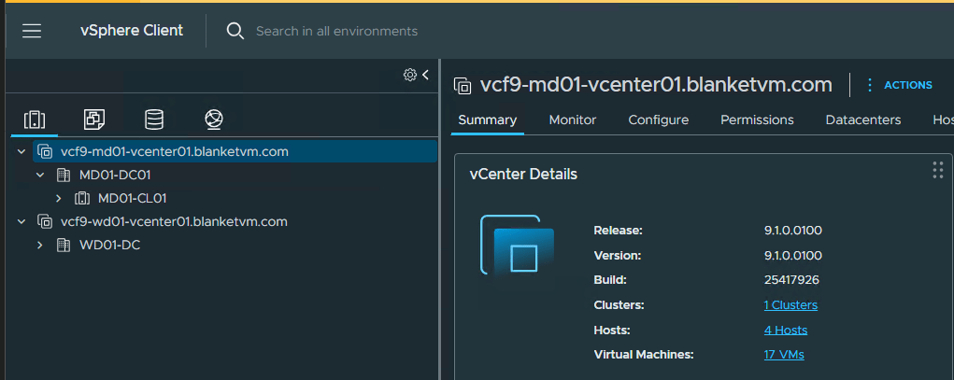Viewport: 954px width, 380px height.
Task: Collapse the vcf9-wd01-vcenter01 tree node
Action: (21, 222)
